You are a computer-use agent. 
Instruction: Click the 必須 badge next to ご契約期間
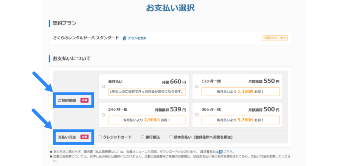(x=84, y=100)
